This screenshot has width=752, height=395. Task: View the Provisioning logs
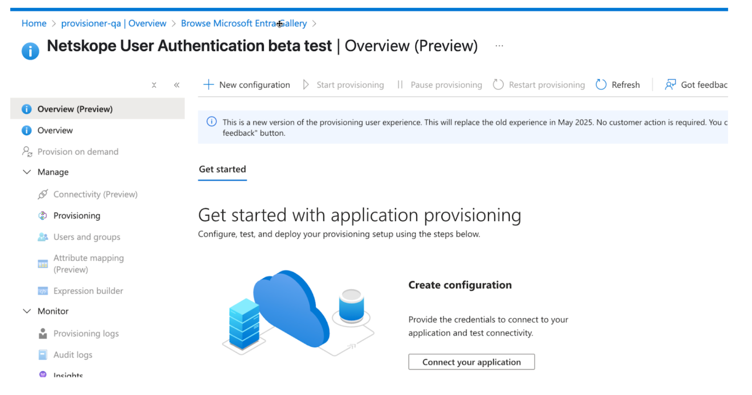click(86, 333)
